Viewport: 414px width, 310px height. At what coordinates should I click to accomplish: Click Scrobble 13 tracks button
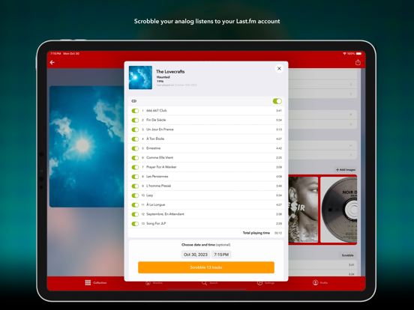click(206, 267)
